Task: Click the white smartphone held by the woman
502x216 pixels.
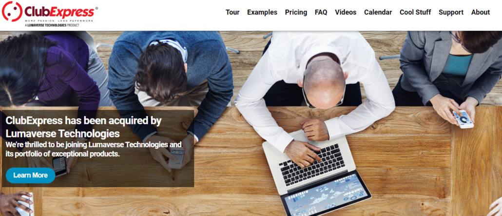Action: pyautogui.click(x=463, y=119)
